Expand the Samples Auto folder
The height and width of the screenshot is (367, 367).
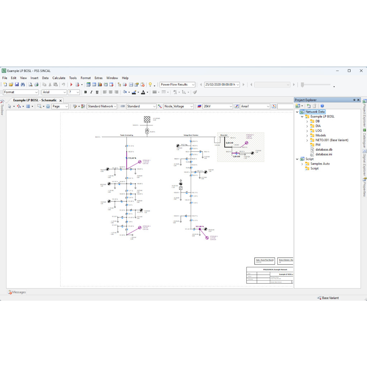pos(302,164)
